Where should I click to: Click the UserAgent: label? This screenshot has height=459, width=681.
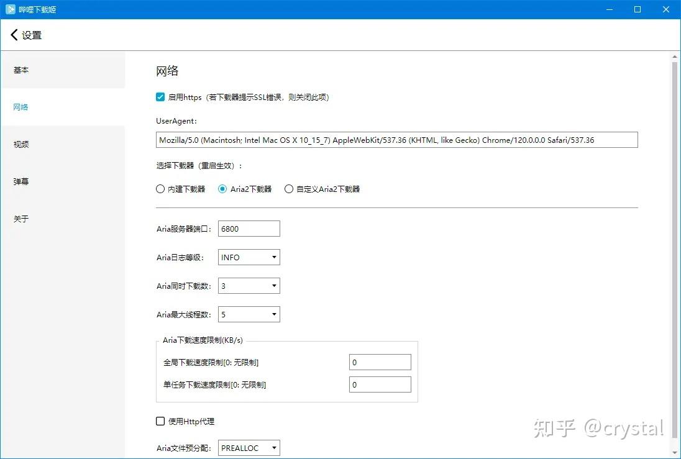176,121
